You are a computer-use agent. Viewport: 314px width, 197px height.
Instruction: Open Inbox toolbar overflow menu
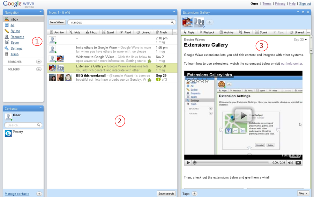[175, 32]
